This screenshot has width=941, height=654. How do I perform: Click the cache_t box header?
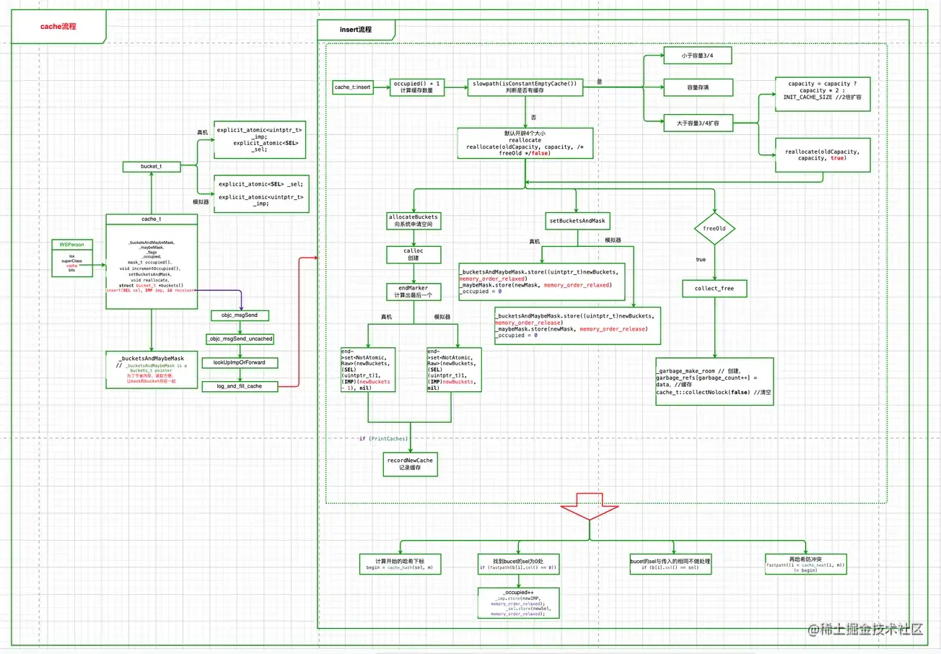151,219
